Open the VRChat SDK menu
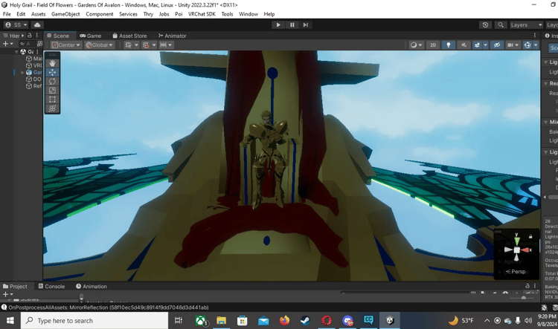558x329 pixels. click(202, 14)
